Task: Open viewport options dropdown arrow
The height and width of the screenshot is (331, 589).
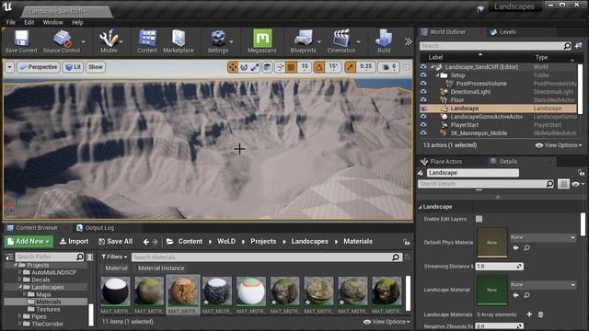Action: [x=9, y=67]
